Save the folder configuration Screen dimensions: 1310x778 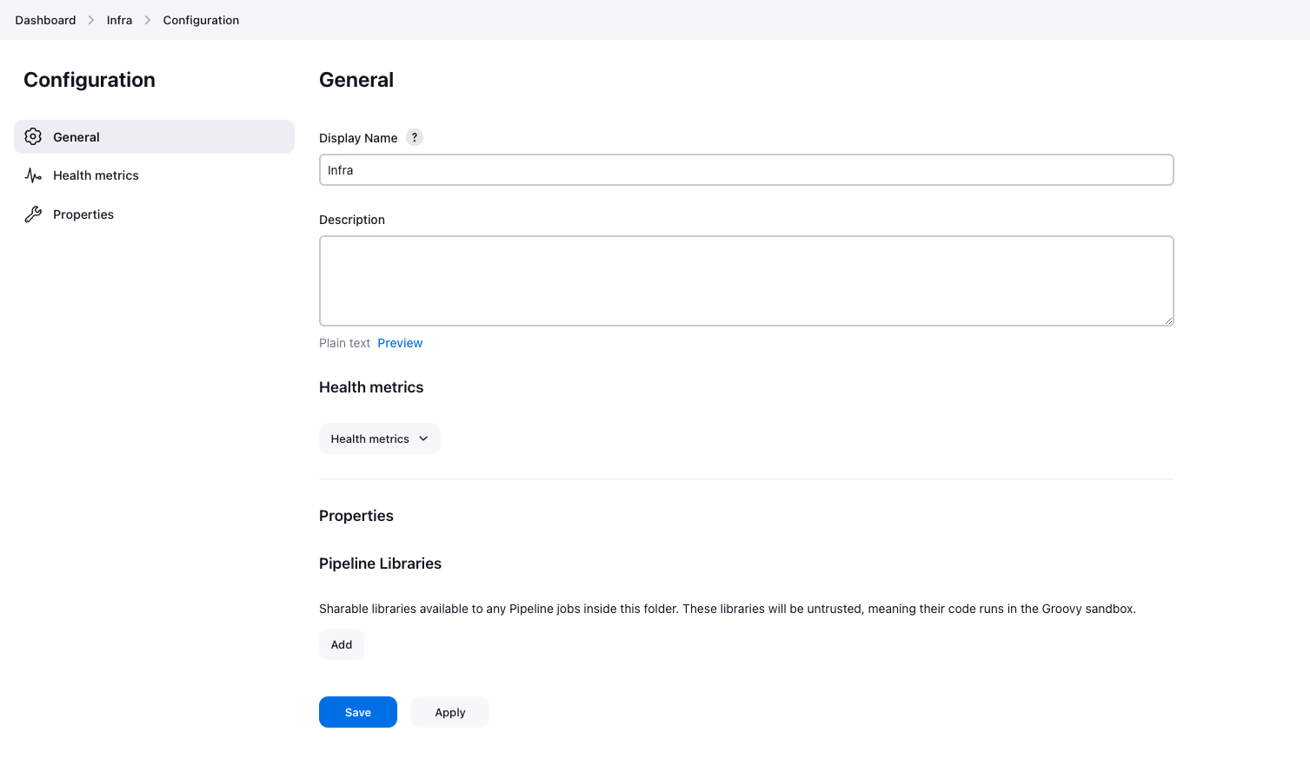(358, 712)
